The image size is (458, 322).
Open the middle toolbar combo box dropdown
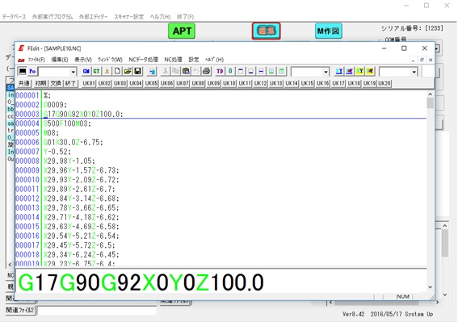[326, 72]
